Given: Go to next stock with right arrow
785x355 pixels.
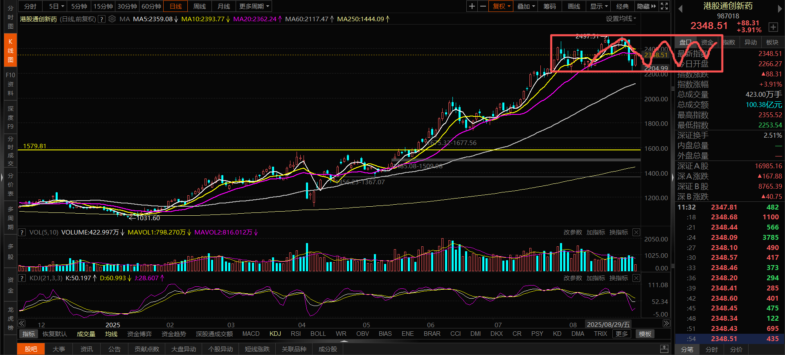Looking at the screenshot, I should (780, 9).
